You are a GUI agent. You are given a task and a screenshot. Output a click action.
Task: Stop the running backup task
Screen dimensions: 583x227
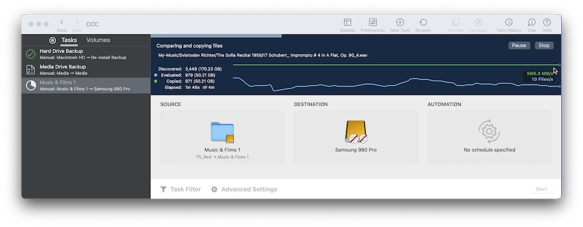pyautogui.click(x=544, y=45)
